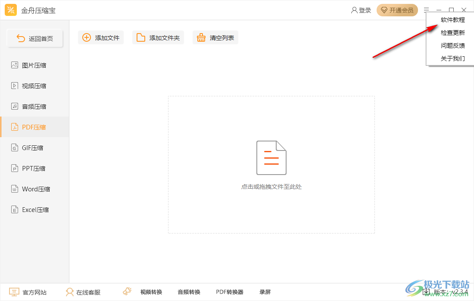Click the Word压缩 file icon
The height and width of the screenshot is (301, 474).
click(15, 189)
